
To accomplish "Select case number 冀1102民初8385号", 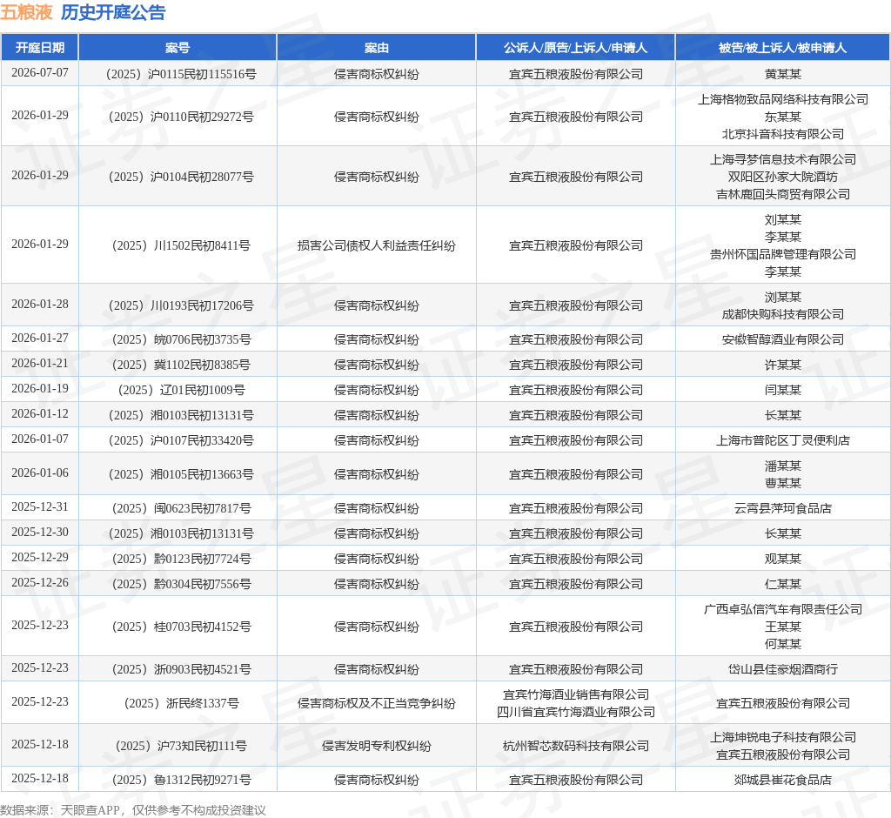I will [181, 365].
